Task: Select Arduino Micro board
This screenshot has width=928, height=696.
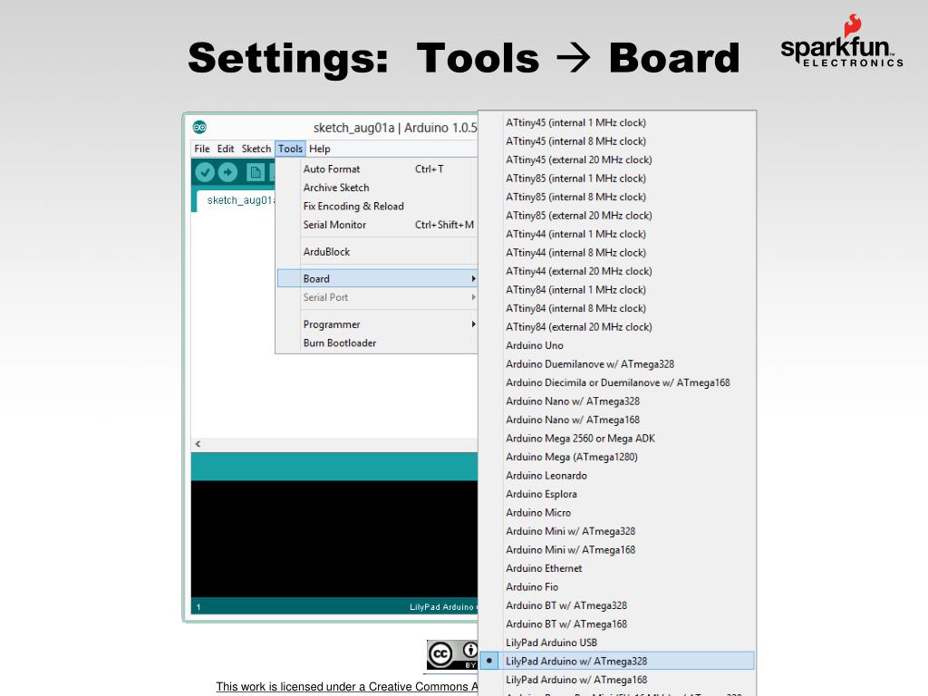Action: pos(617,513)
